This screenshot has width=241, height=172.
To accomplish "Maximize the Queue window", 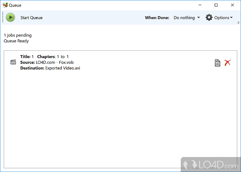I will pos(216,5).
